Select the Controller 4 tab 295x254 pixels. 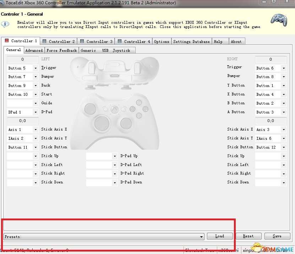[x=133, y=42]
